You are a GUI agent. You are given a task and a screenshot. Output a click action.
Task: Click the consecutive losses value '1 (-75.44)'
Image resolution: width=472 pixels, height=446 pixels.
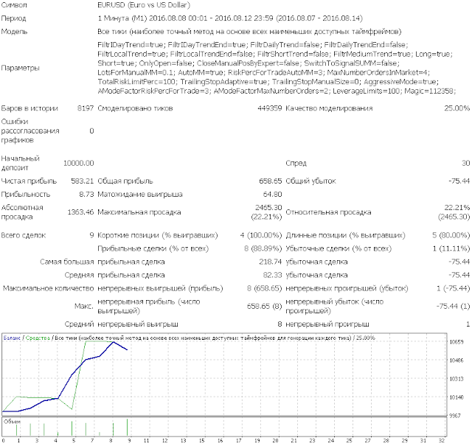[x=453, y=288]
